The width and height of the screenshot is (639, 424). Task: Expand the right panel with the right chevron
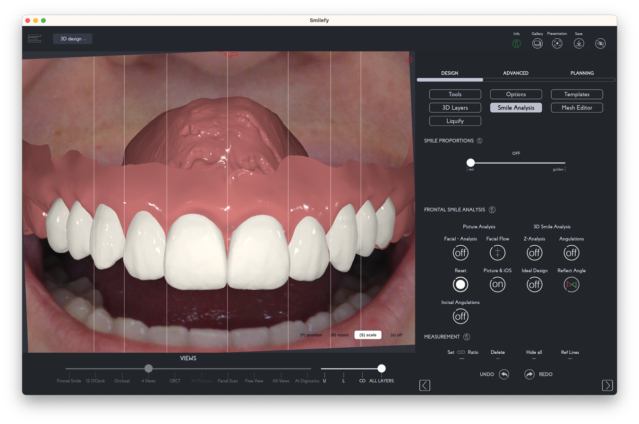[607, 385]
